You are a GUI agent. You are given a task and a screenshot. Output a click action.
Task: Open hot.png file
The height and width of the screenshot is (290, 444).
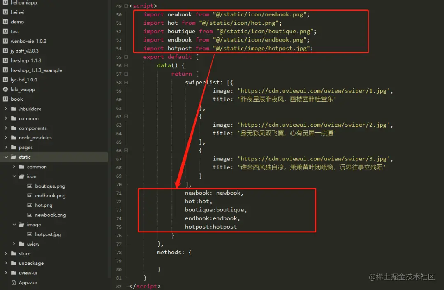44,205
